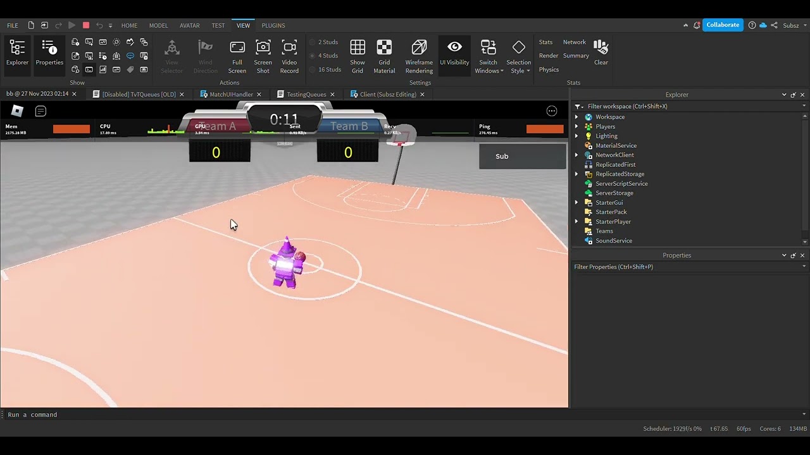Switch to the AVATAR ribbon tab
The image size is (810, 455).
pyautogui.click(x=190, y=25)
